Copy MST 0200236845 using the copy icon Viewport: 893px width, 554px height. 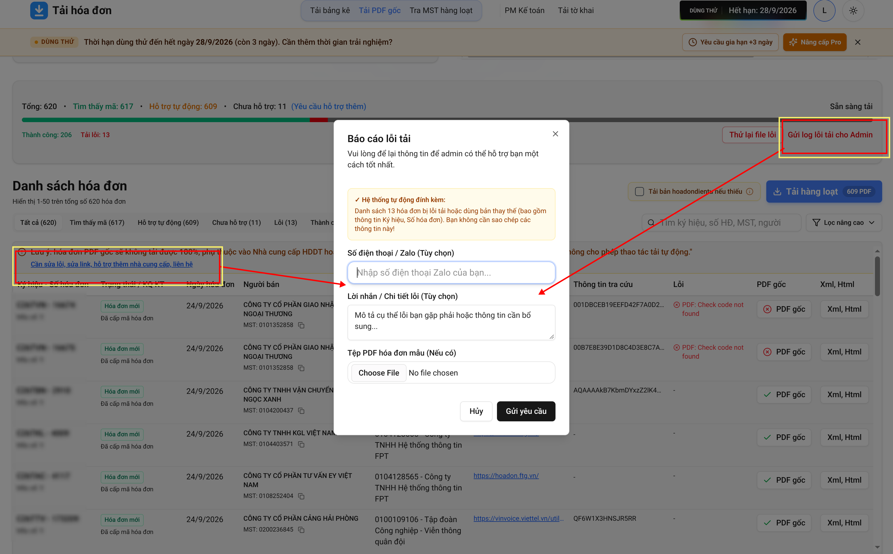[x=301, y=530]
